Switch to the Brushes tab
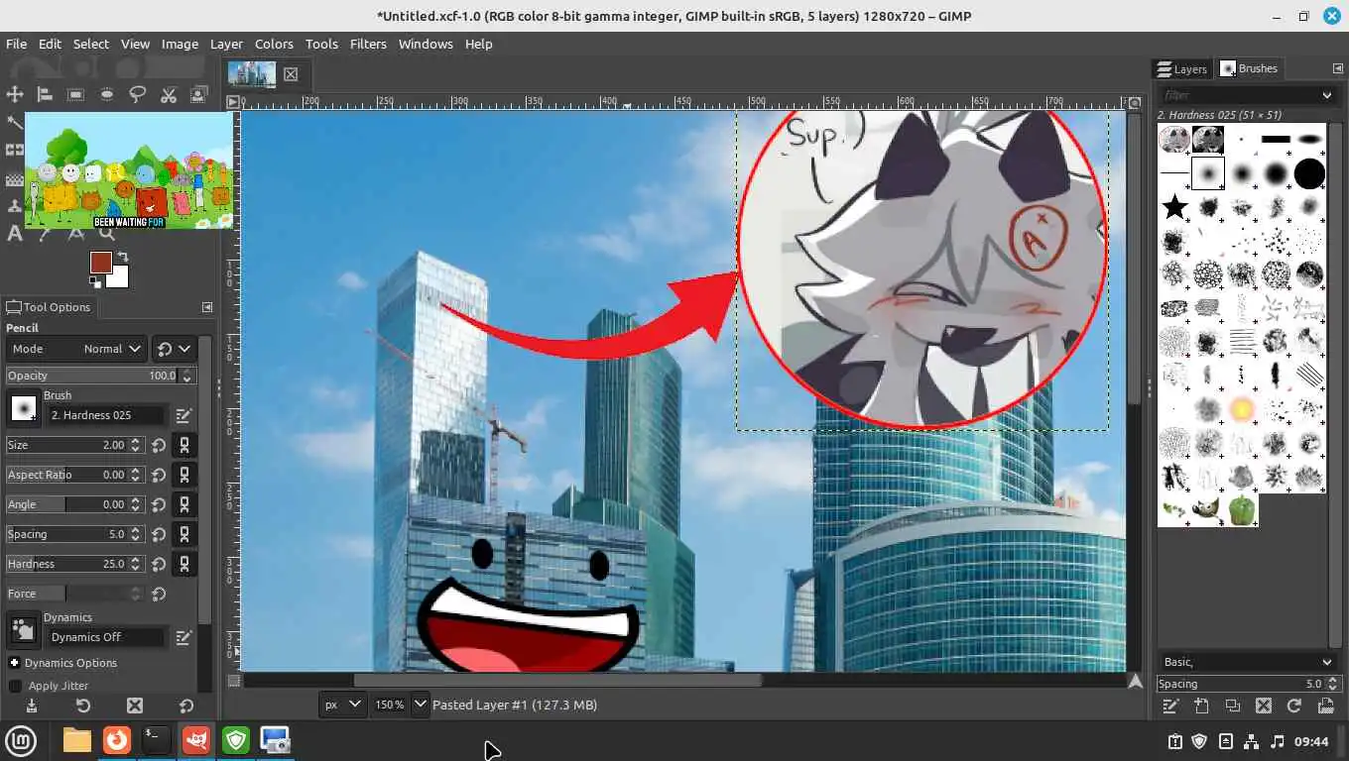This screenshot has width=1349, height=761. [x=1249, y=68]
